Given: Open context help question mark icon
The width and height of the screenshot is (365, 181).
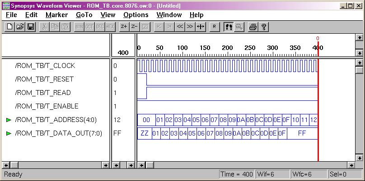Looking at the screenshot, I should (263, 27).
